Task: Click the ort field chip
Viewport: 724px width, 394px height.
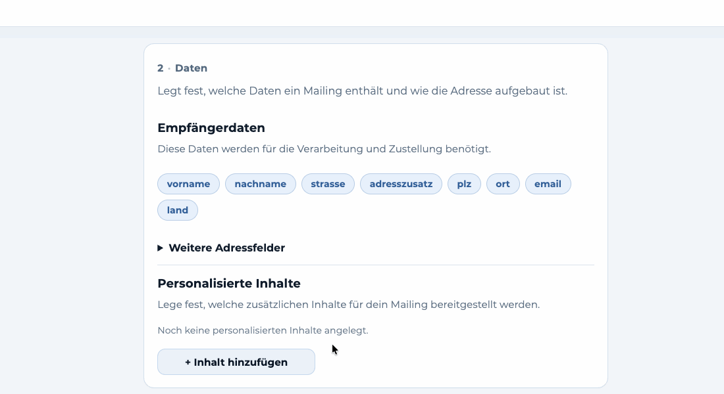Action: [x=503, y=184]
